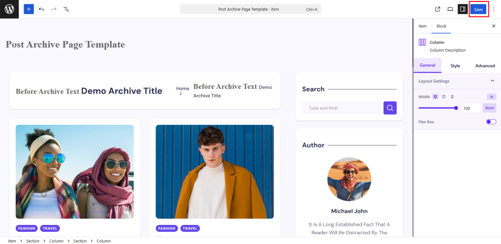
Task: Select the mobile width device icon
Action: (452, 97)
